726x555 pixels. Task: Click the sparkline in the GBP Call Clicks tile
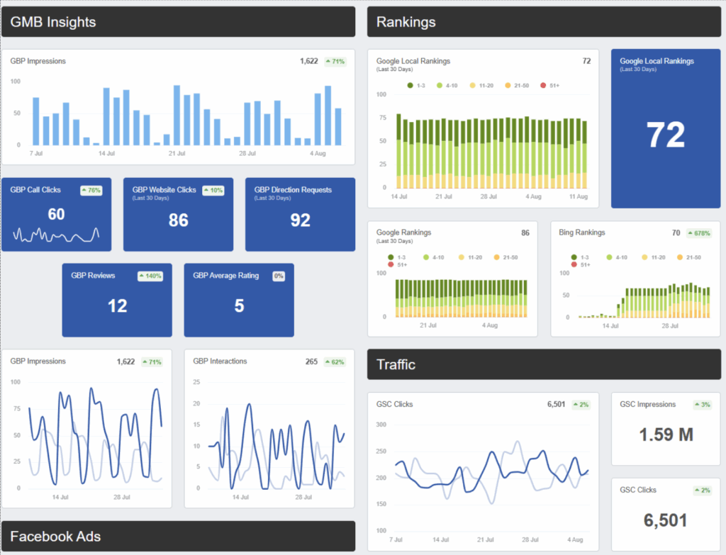(56, 235)
